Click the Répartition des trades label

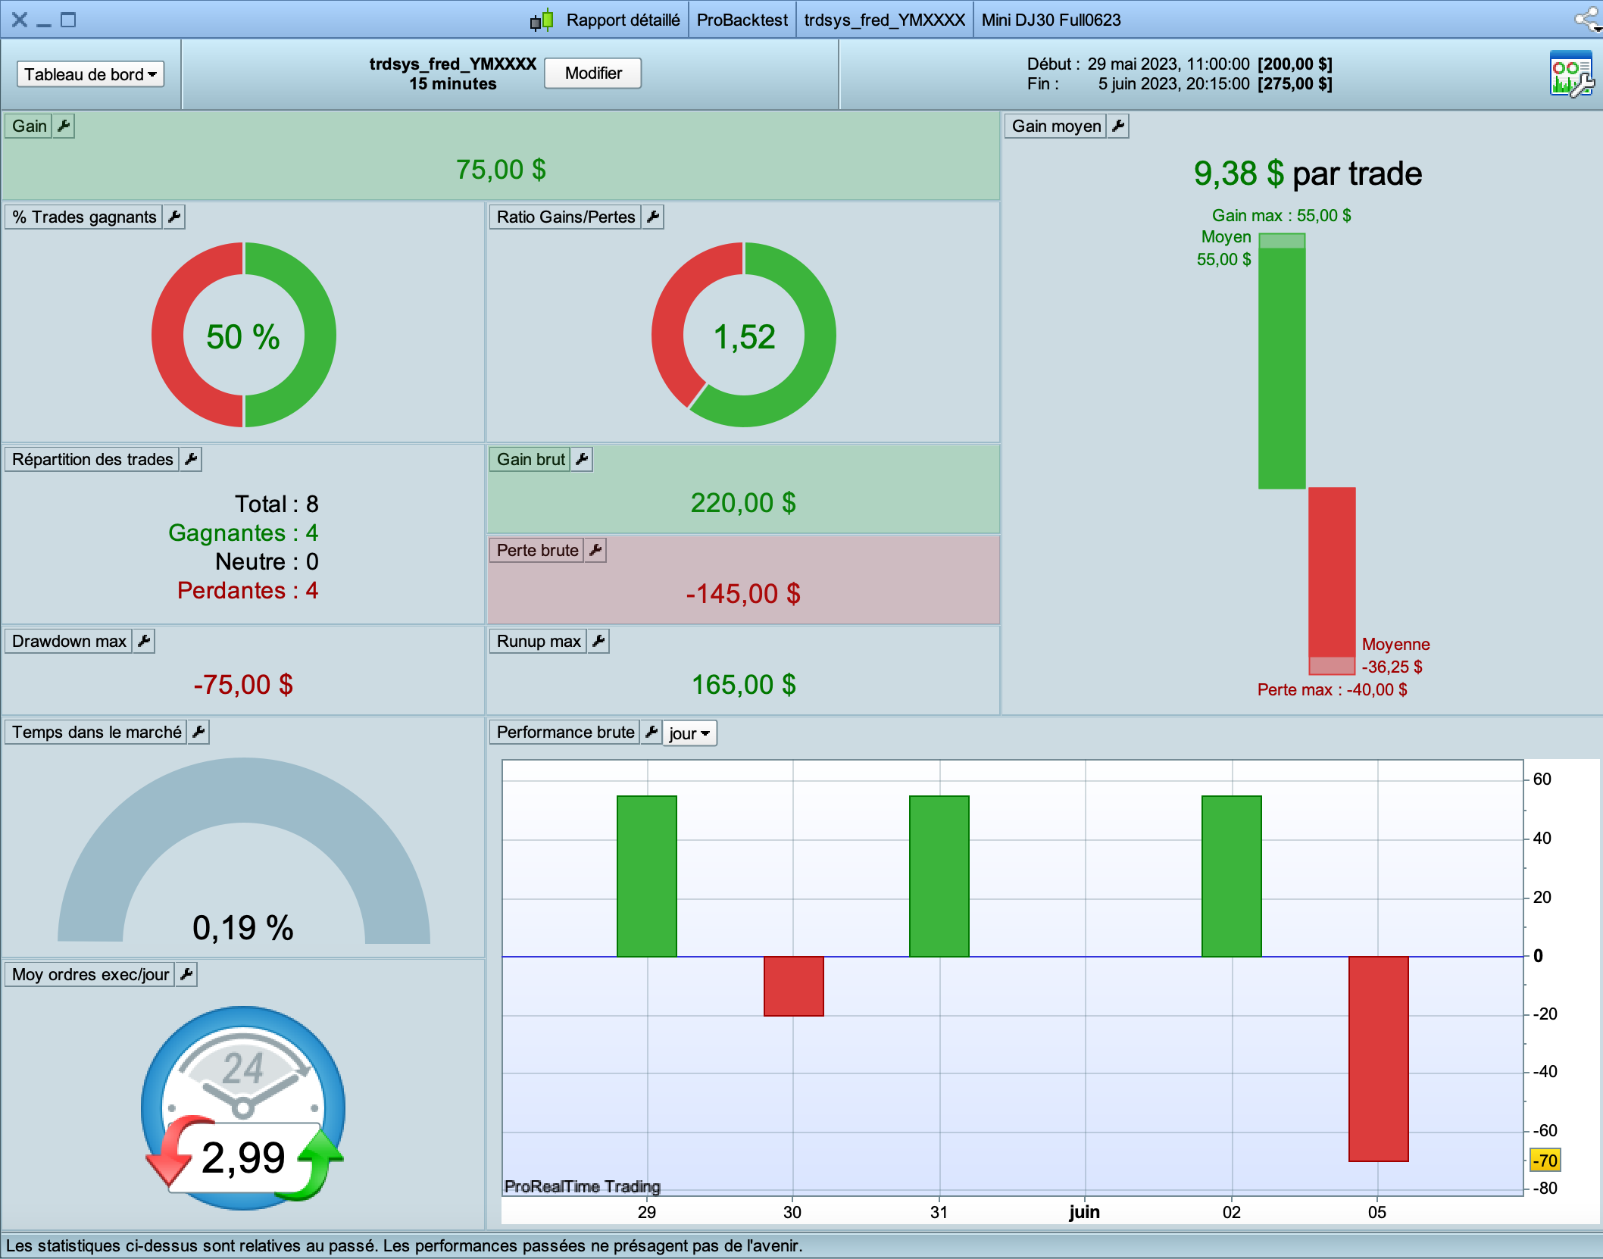click(92, 459)
